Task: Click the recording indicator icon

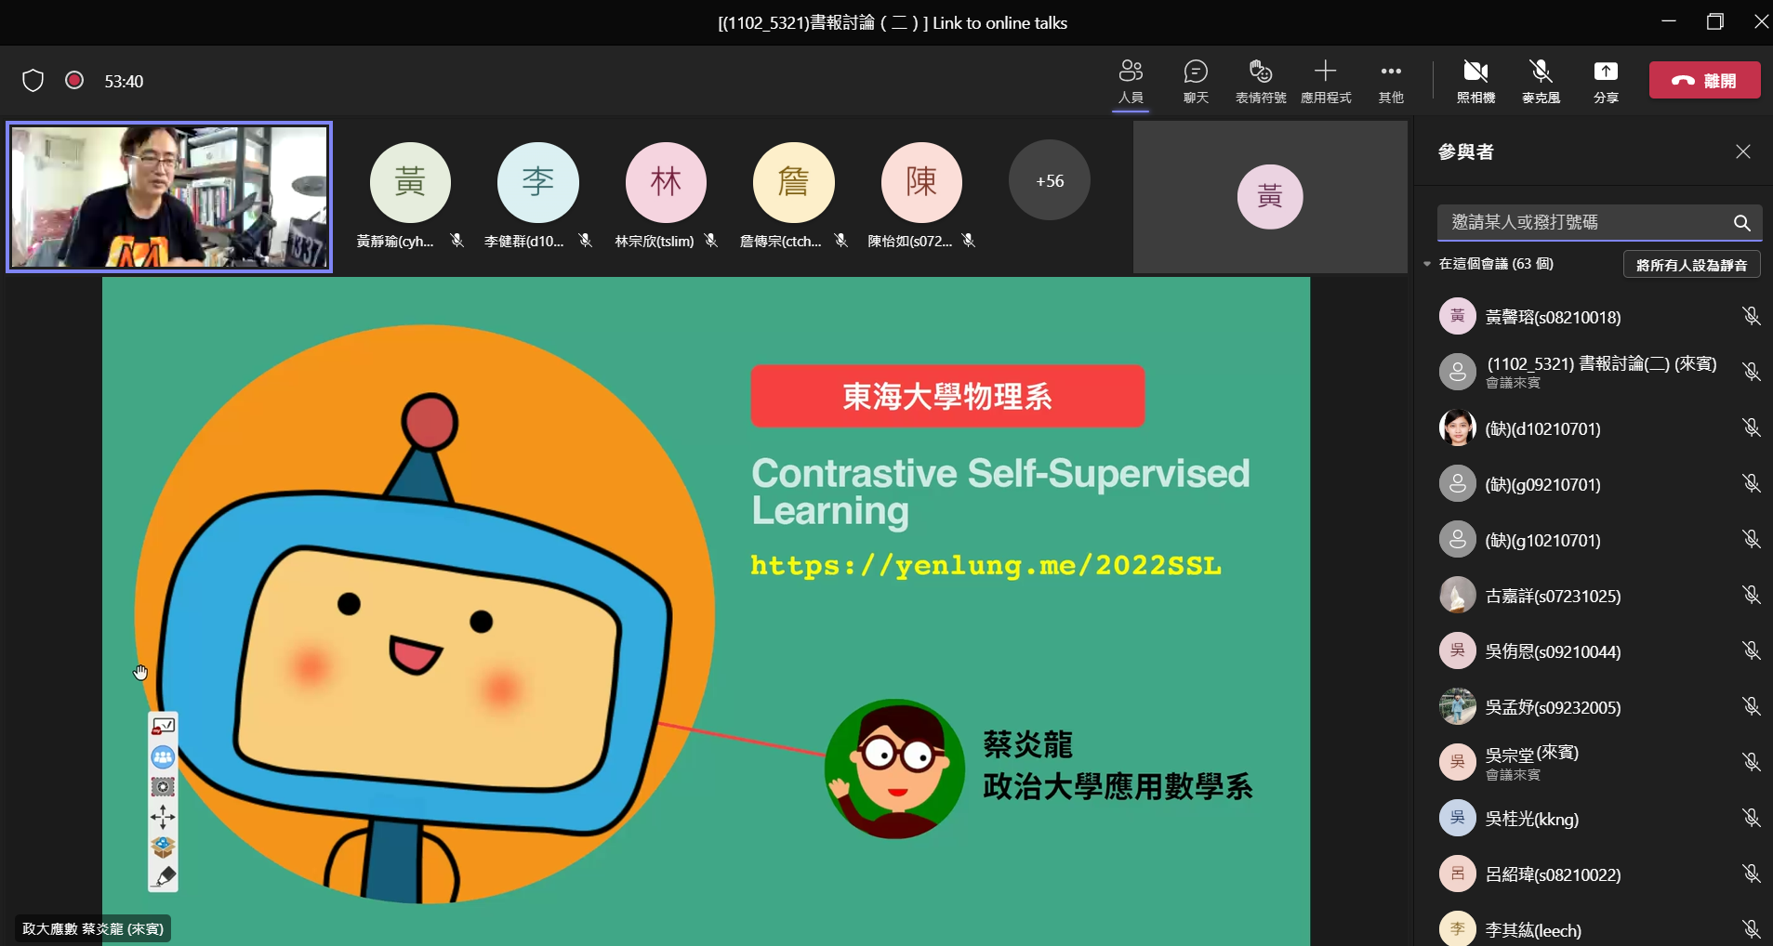Action: [74, 81]
